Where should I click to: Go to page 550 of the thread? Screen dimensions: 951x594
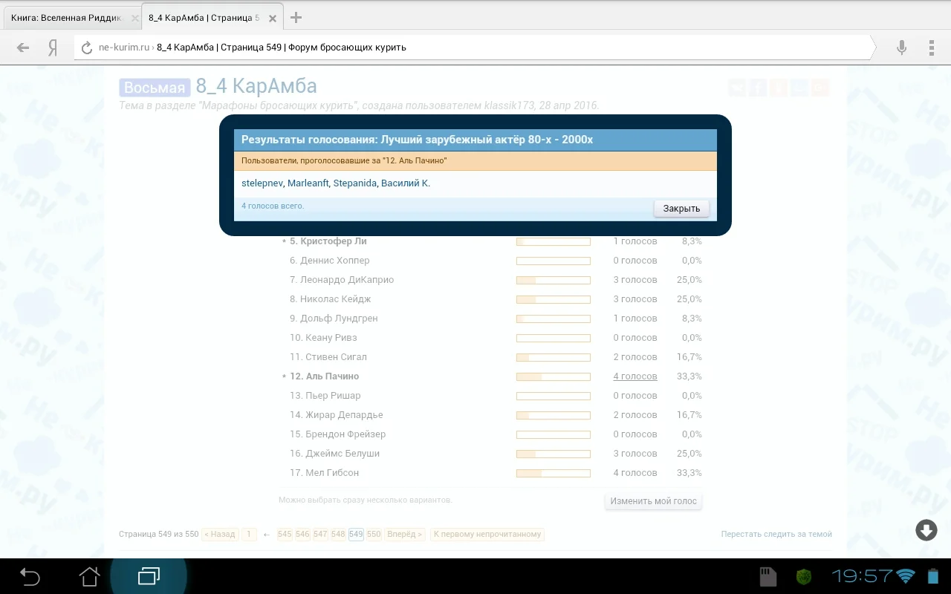(374, 534)
